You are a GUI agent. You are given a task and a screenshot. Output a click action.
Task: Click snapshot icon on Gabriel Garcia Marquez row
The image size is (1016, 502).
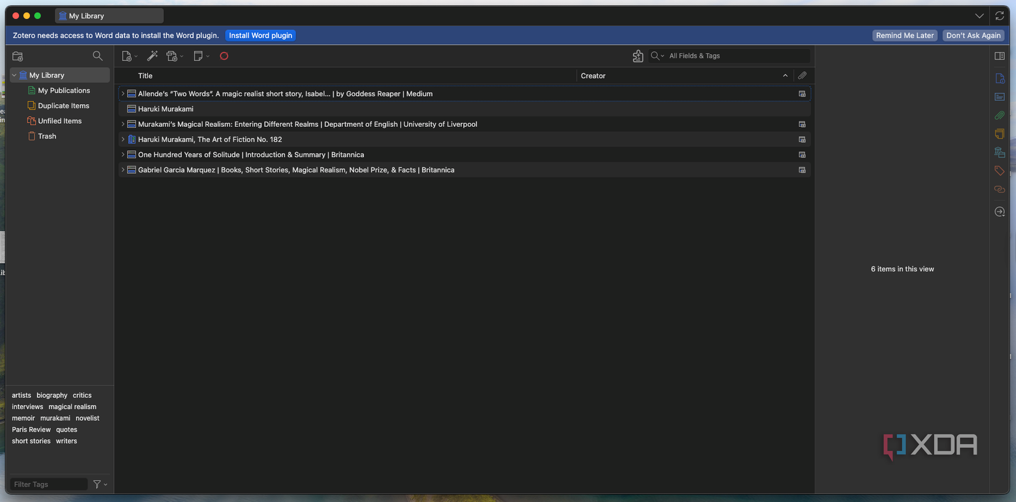(x=802, y=170)
